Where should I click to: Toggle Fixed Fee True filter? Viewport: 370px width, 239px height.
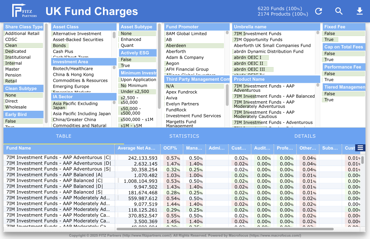point(329,39)
